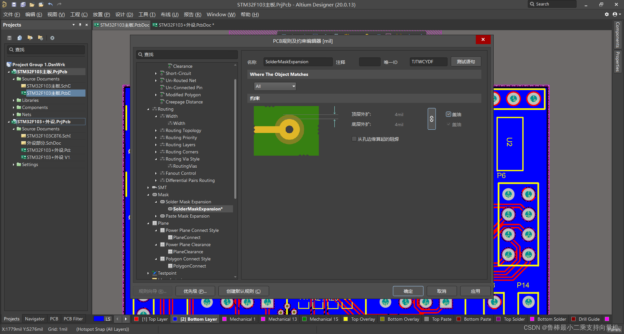Image resolution: width=624 pixels, height=334 pixels.
Task: Click Mechanical 15 green color swatch
Action: click(305, 319)
